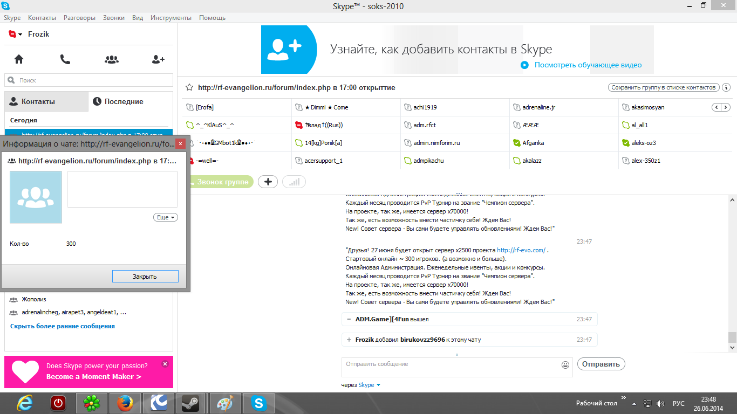Open the emoticon smiley picker

coord(565,365)
